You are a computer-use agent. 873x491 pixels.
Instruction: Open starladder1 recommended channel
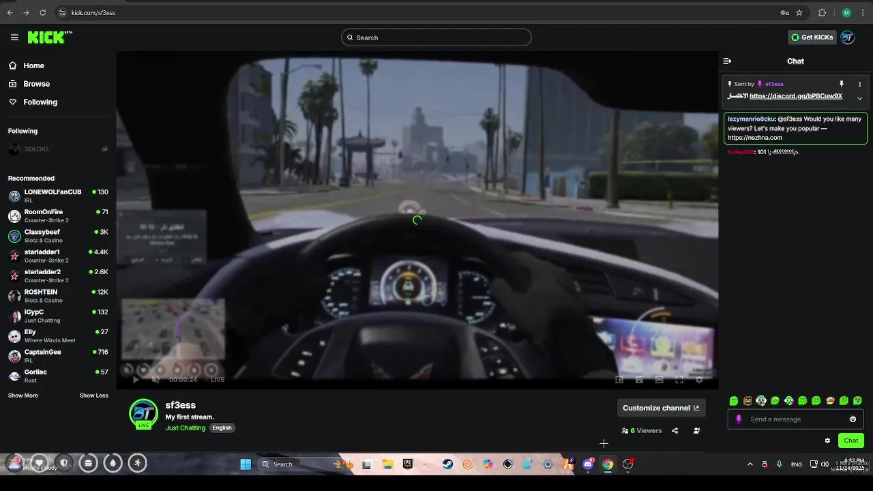click(58, 256)
